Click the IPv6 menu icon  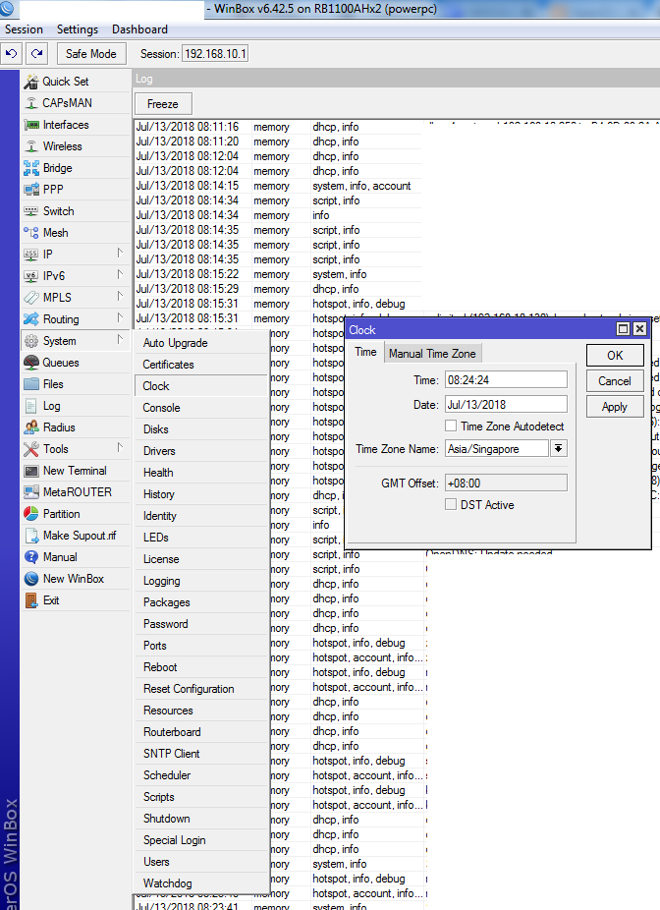[30, 276]
